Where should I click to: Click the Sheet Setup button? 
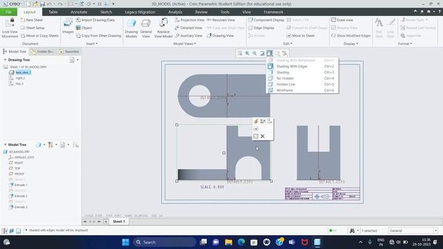(x=33, y=28)
